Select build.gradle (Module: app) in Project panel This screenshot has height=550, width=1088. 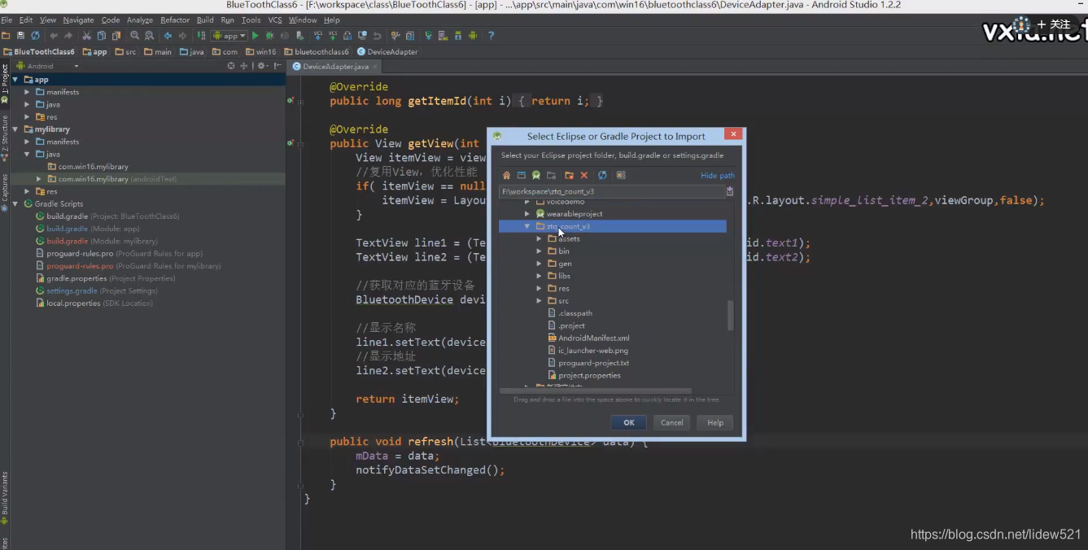click(x=87, y=229)
